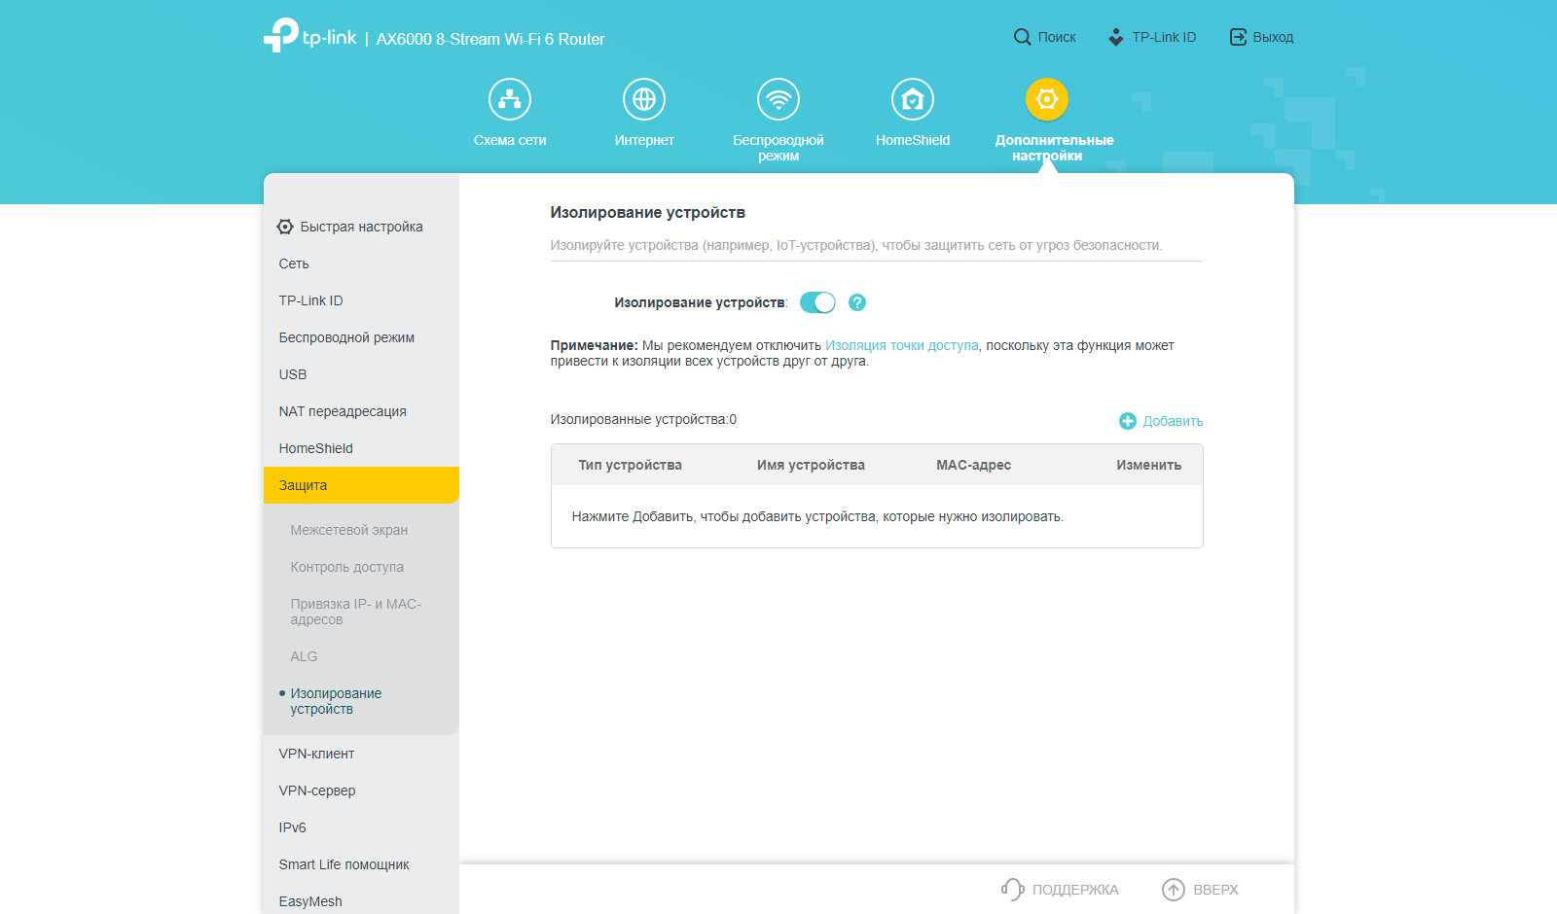Click the Тип устройства column header

coord(630,465)
